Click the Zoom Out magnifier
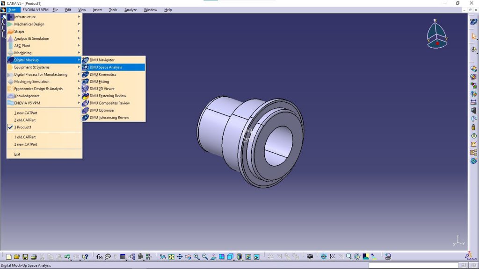The height and width of the screenshot is (269, 479). tap(205, 257)
